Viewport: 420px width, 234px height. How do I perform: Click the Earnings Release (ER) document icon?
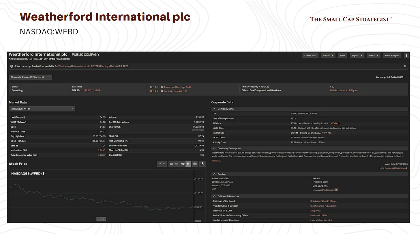point(162,91)
